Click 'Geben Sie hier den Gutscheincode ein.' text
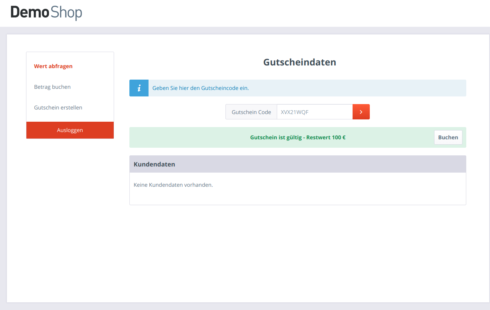 pyautogui.click(x=201, y=88)
